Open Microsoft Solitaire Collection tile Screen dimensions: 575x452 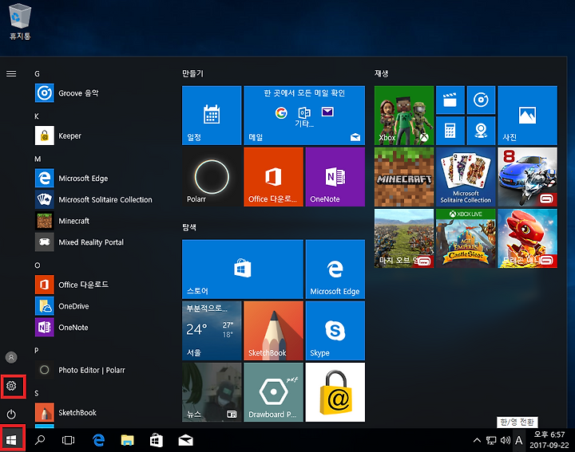pos(466,177)
